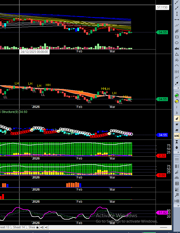Pick the abc text annotation tool
This screenshot has height=233, width=180.
(x=177, y=49)
